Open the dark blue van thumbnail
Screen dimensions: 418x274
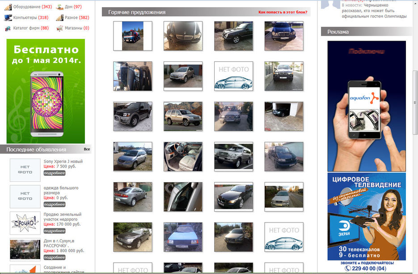284,157
